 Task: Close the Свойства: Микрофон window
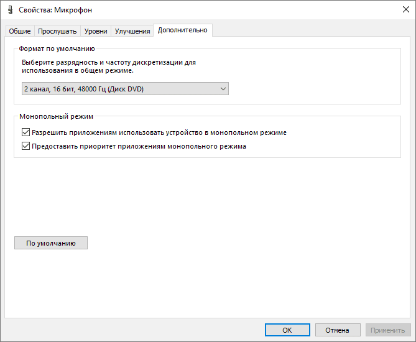[401, 10]
